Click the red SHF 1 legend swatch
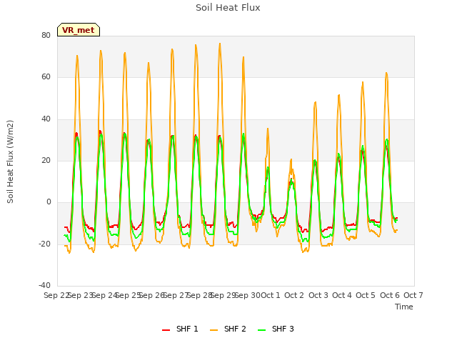The width and height of the screenshot is (457, 343). [x=166, y=329]
